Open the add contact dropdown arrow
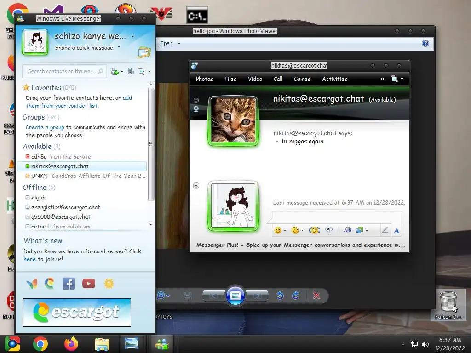 tap(122, 71)
